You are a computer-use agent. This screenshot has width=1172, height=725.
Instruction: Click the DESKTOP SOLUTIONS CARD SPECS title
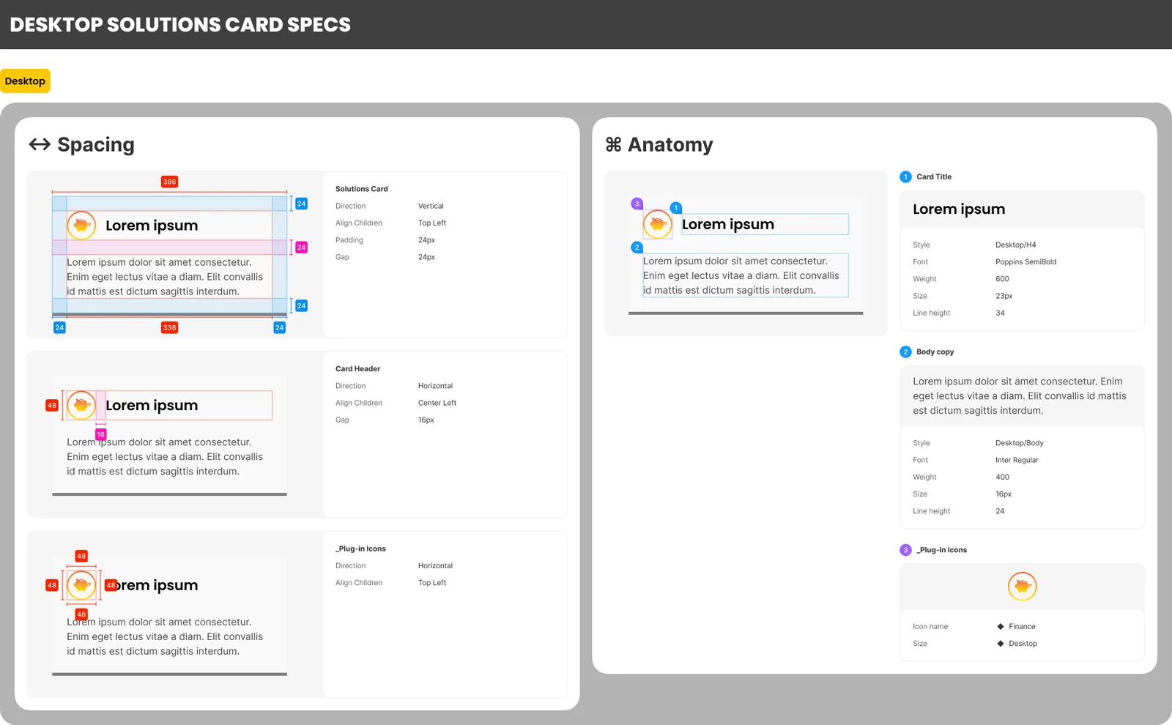[180, 24]
